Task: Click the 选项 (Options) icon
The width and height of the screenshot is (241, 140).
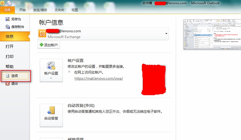Action: click(7, 76)
